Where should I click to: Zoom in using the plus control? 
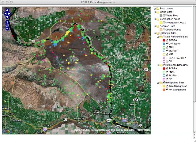coord(7,22)
